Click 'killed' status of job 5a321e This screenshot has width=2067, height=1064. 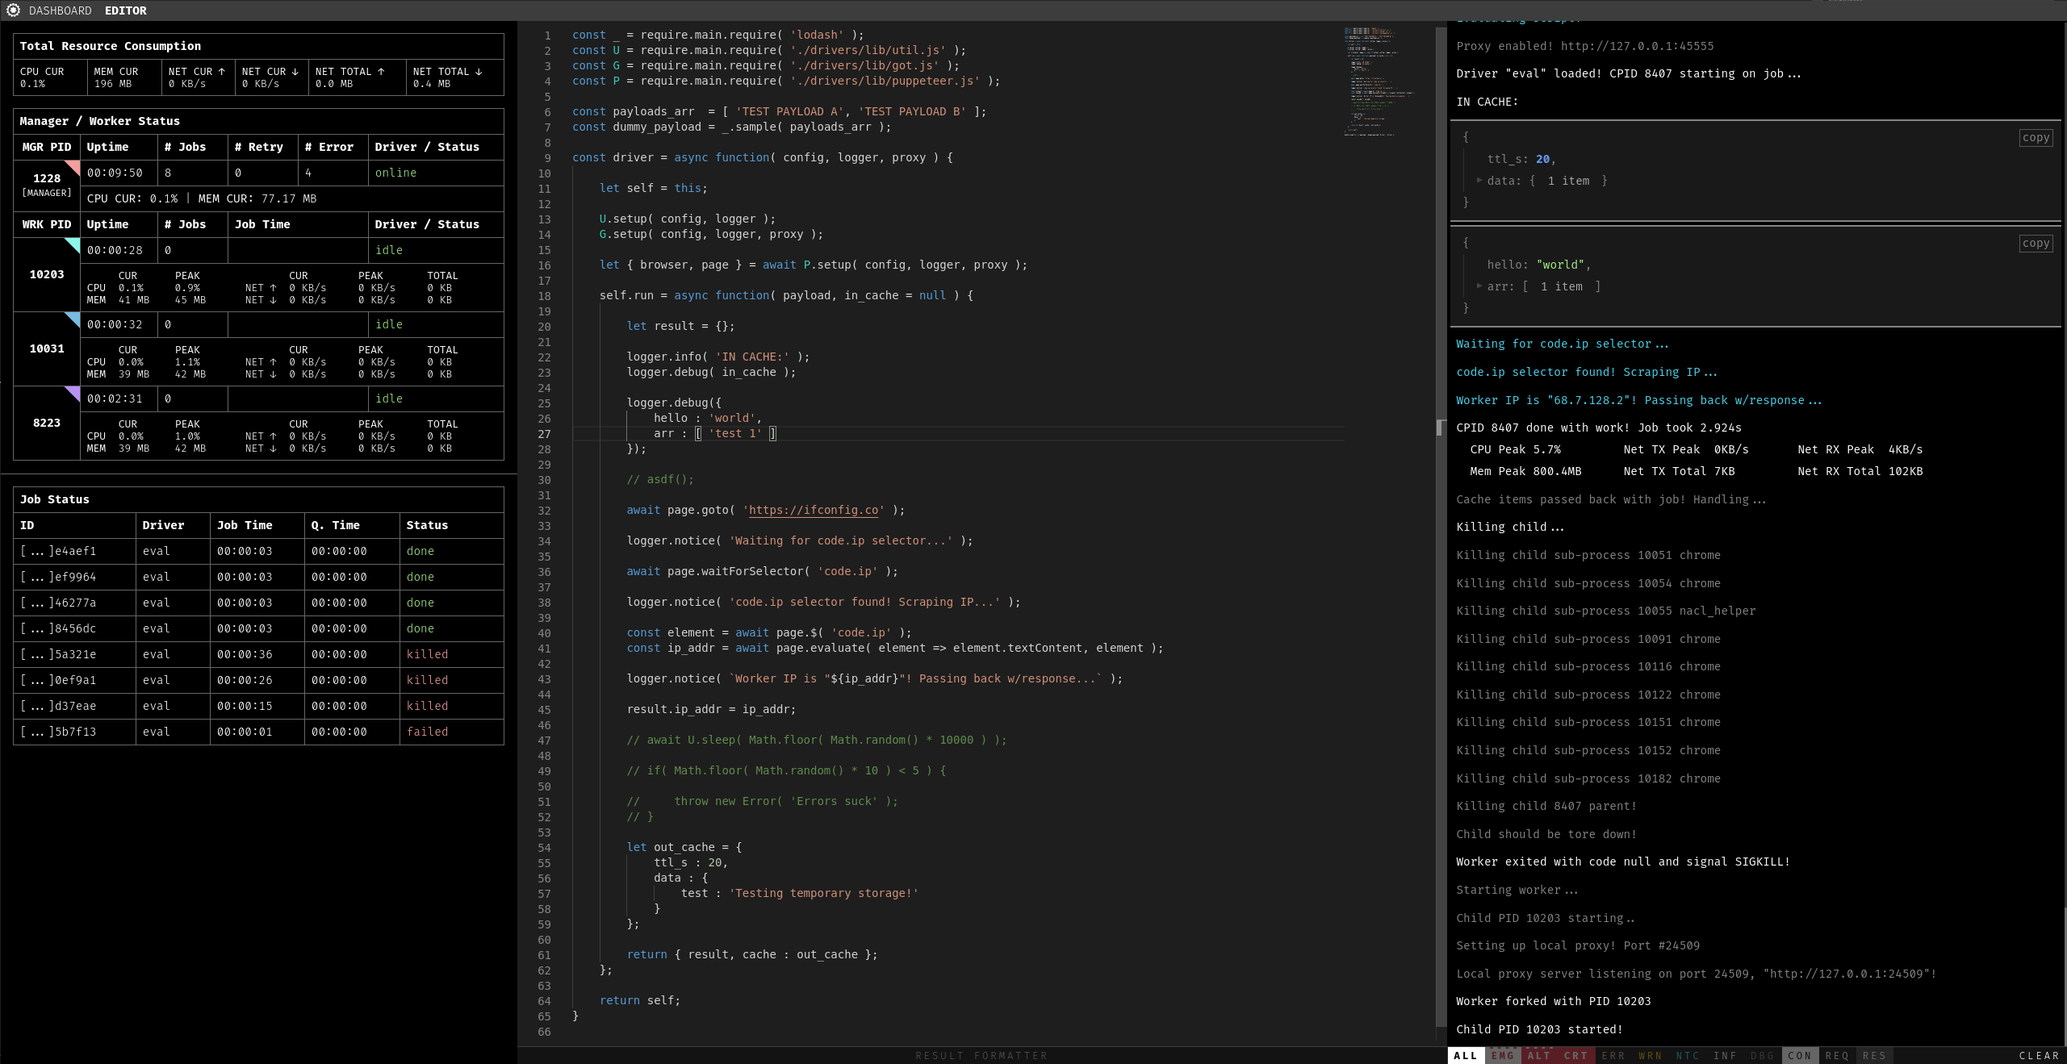[427, 654]
